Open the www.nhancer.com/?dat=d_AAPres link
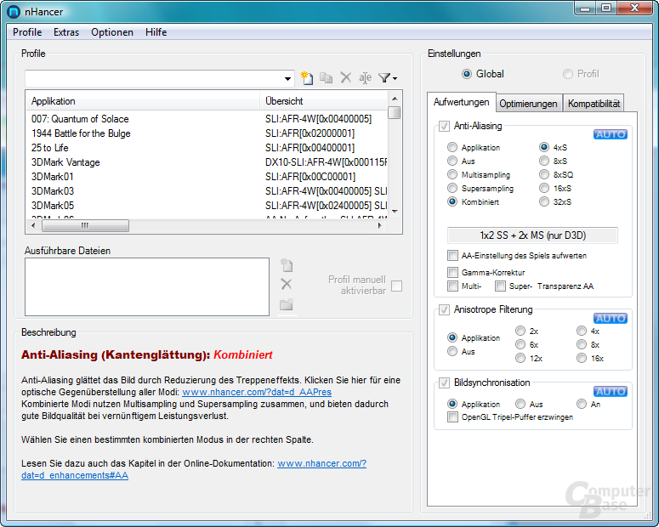Viewport: 659px width, 527px height. 257,392
